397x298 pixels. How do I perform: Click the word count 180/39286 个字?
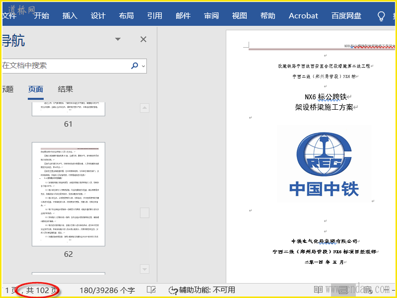pyautogui.click(x=107, y=290)
